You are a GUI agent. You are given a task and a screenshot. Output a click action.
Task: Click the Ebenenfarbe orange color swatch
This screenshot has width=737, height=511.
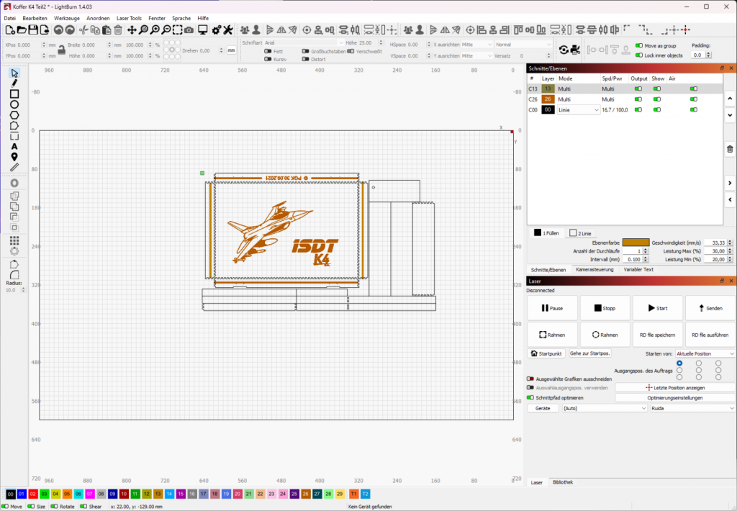[x=636, y=243]
